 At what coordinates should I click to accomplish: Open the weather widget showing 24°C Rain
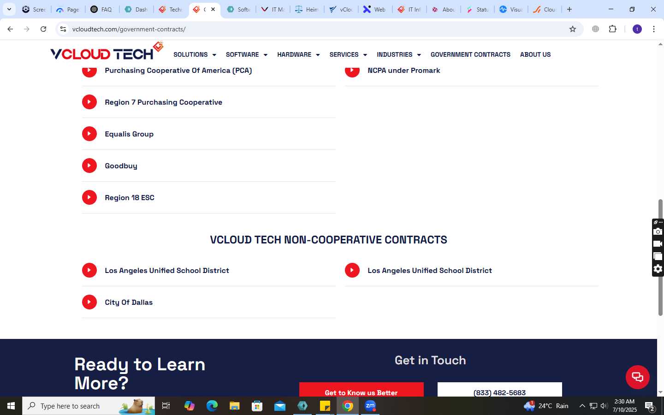(546, 406)
